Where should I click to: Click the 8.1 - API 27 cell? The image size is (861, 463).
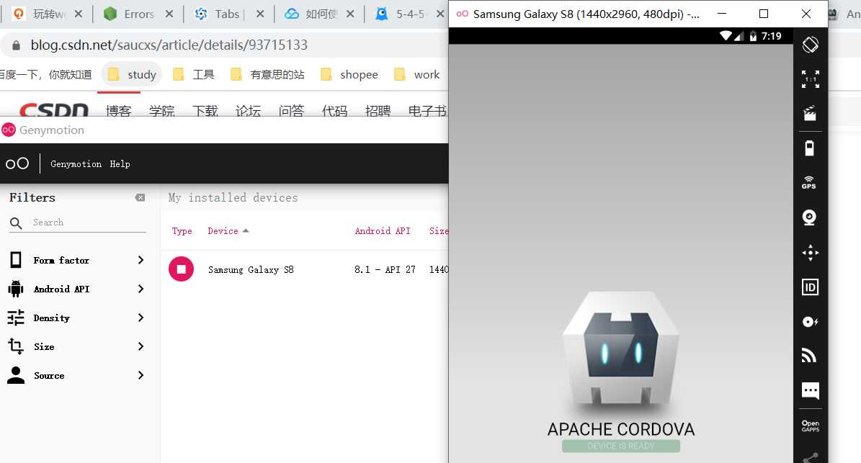pyautogui.click(x=385, y=269)
